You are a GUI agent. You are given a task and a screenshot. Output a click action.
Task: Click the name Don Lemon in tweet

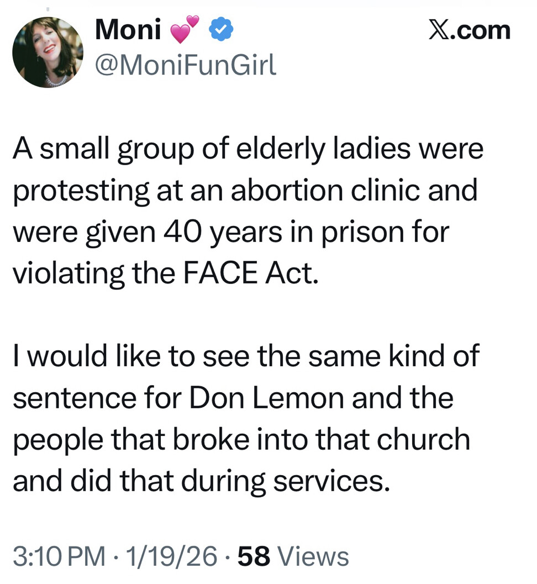(267, 398)
